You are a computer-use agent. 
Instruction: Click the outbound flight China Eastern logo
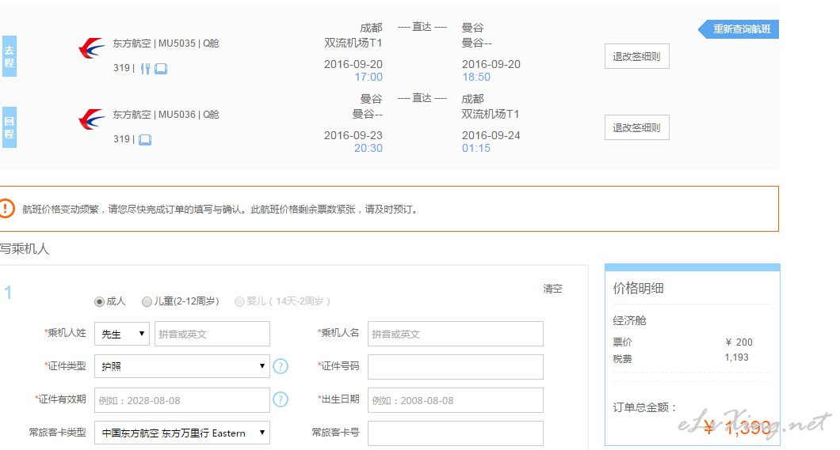[x=91, y=48]
